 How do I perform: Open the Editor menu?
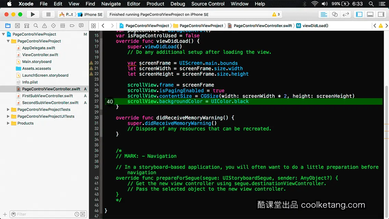[134, 4]
